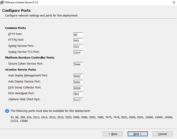Cancel the installation wizard
This screenshot has height=139, width=177.
click(162, 134)
